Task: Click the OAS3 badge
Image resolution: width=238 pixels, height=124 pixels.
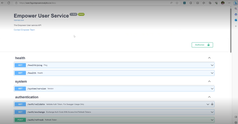Action: pyautogui.click(x=81, y=15)
